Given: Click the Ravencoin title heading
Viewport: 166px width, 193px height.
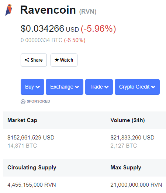Looking at the screenshot, I should (48, 10).
